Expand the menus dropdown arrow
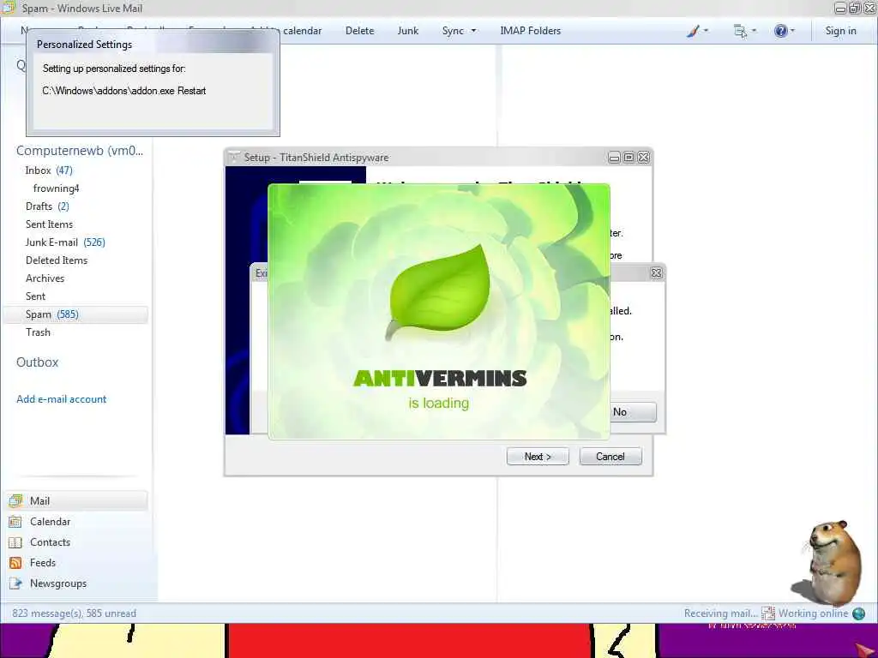Image resolution: width=878 pixels, height=658 pixels. click(x=754, y=31)
